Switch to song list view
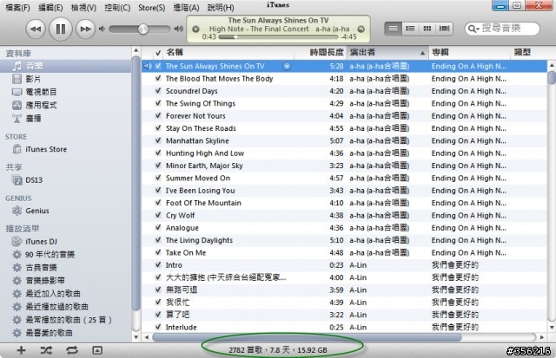 393,29
